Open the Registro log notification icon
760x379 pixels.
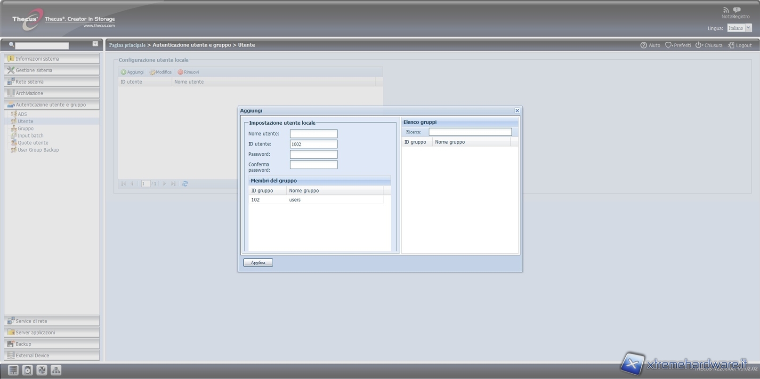737,10
